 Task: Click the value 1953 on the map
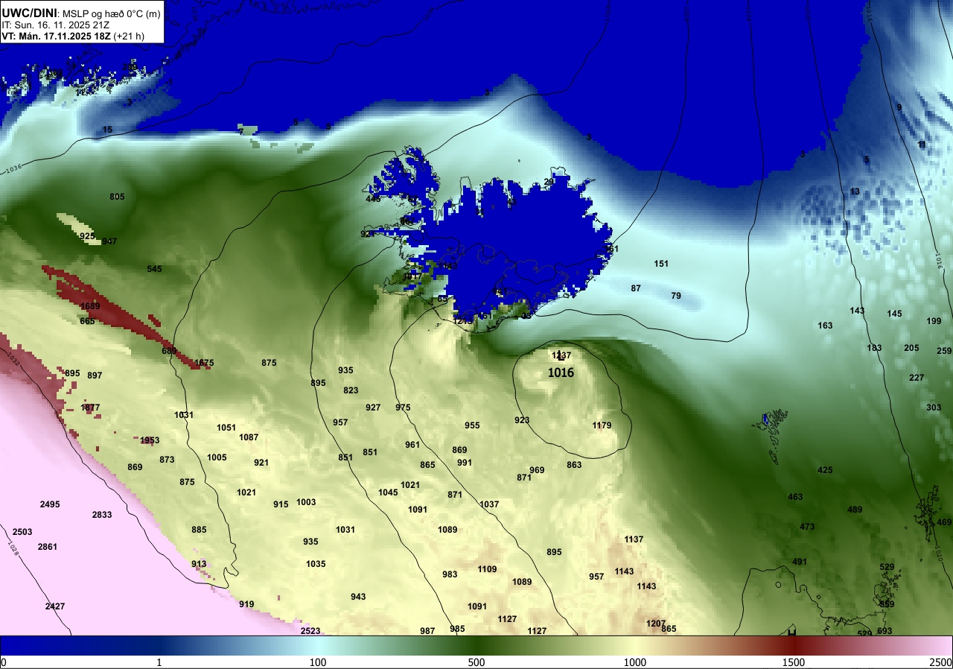click(x=150, y=440)
